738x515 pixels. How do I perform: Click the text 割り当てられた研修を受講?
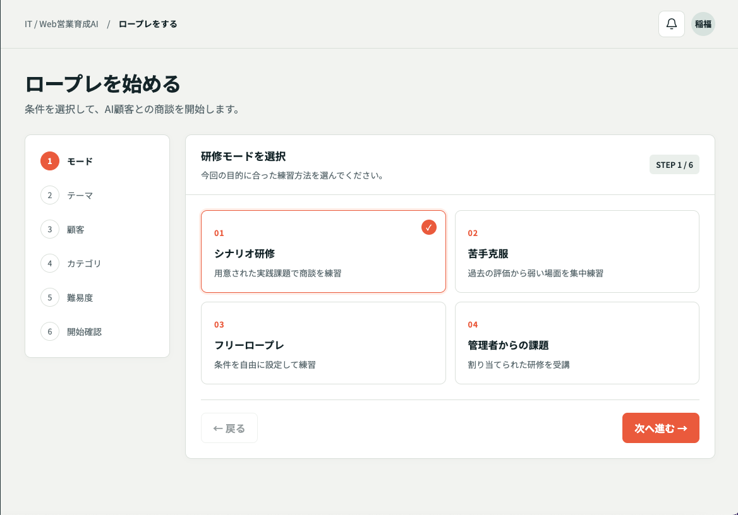(519, 365)
